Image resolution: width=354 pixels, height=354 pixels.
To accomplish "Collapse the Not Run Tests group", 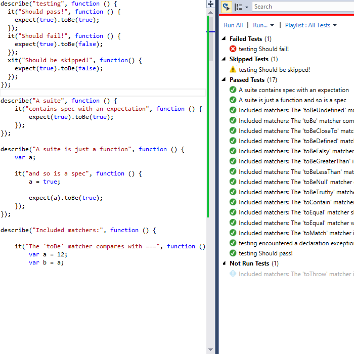I will click(x=224, y=263).
